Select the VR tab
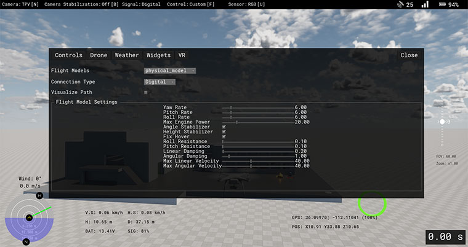Screen dimensions: 468x247 point(182,55)
